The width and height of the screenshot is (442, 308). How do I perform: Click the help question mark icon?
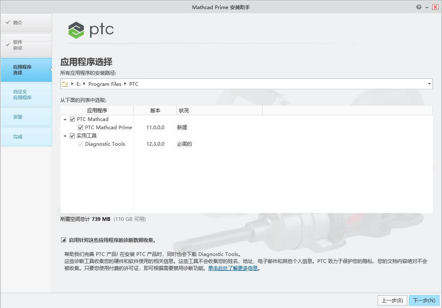pos(418,7)
